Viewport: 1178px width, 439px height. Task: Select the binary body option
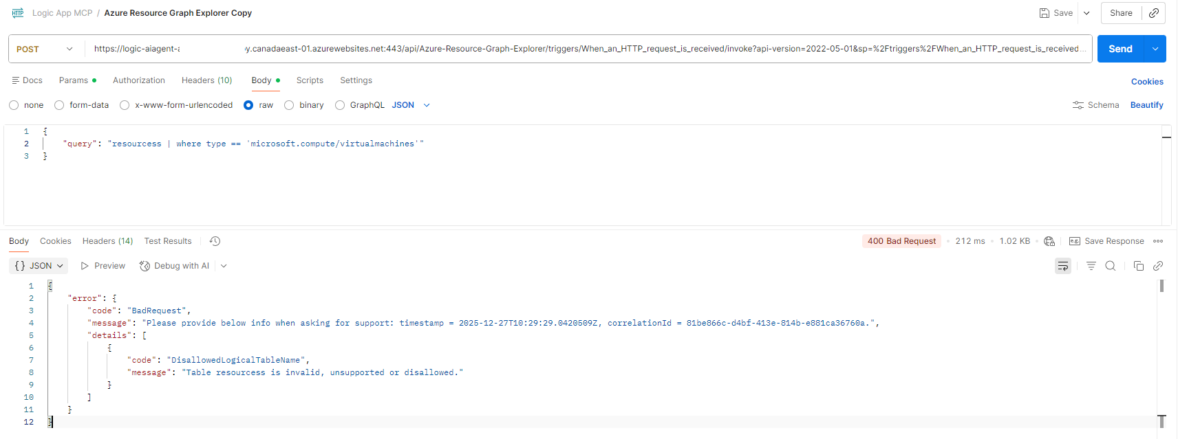(x=290, y=105)
